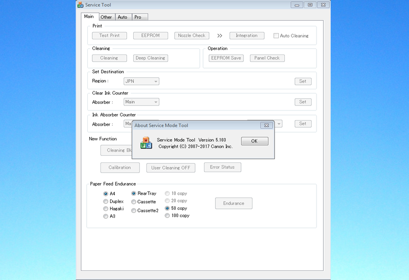
Task: Open the Clear Ink Counter Absorber dropdown
Action: click(141, 102)
